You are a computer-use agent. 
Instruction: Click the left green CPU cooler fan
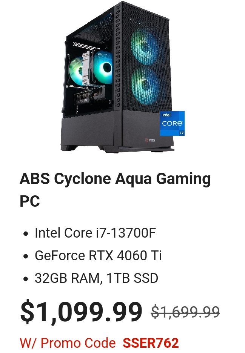click(x=76, y=69)
